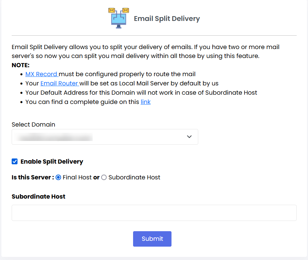Click the Final Host option label
Image resolution: width=308 pixels, height=260 pixels.
77,177
